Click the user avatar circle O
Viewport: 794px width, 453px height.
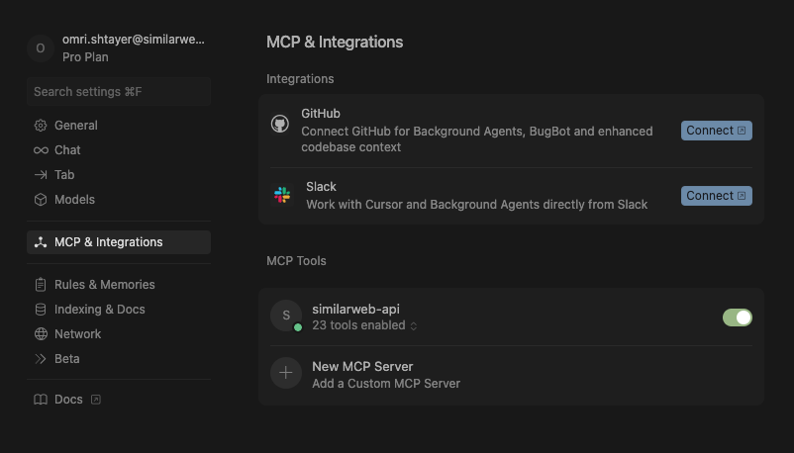click(41, 48)
